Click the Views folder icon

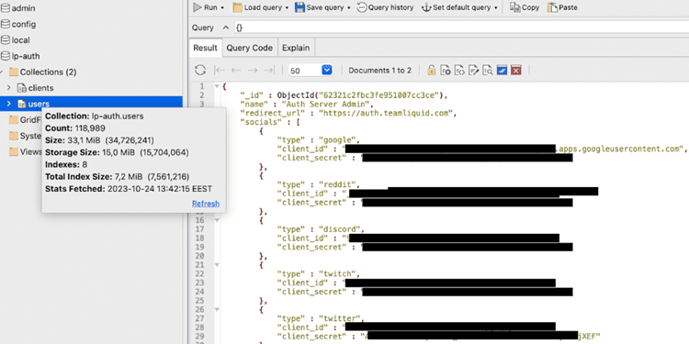14,151
